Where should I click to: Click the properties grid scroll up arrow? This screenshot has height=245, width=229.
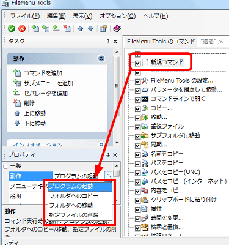click(117, 165)
